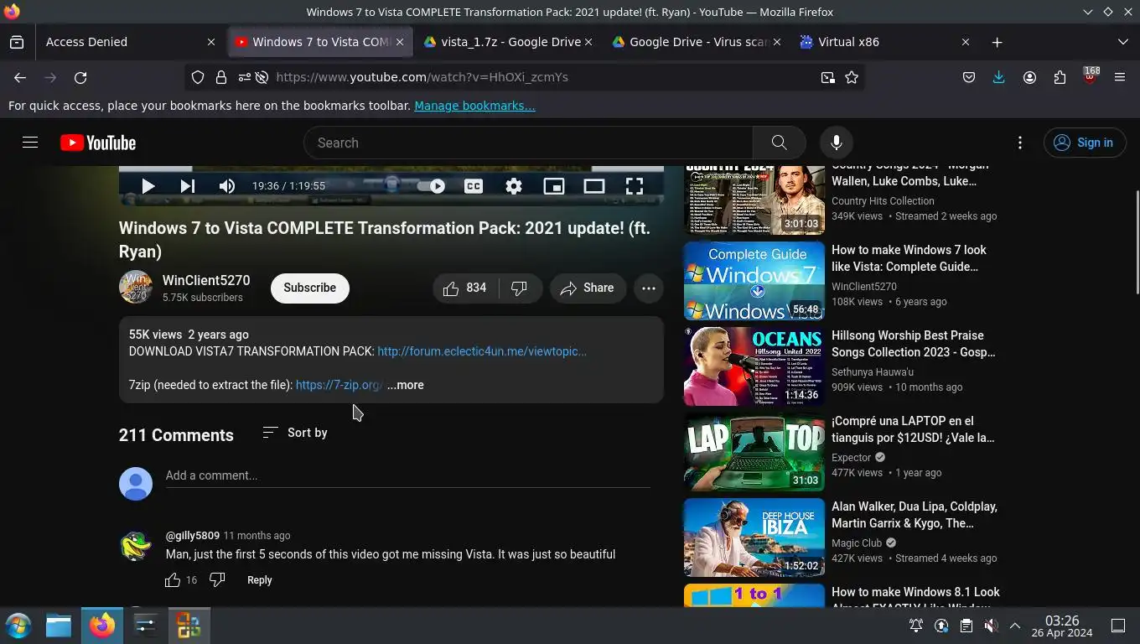Click the YouTube search field
The width and height of the screenshot is (1140, 644).
[x=528, y=143]
